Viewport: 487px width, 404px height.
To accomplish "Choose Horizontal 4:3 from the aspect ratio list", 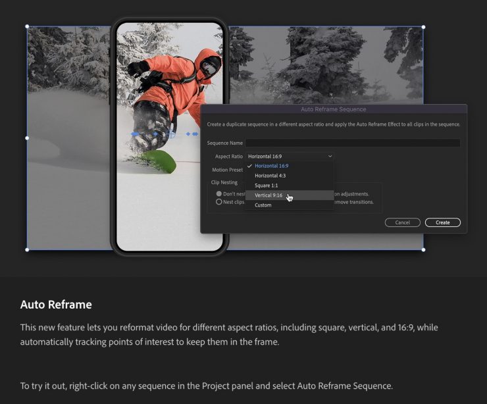I will pos(270,176).
